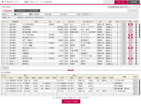Click the ログアウト button
Screen dimensions: 141x105
click(x=108, y=2)
